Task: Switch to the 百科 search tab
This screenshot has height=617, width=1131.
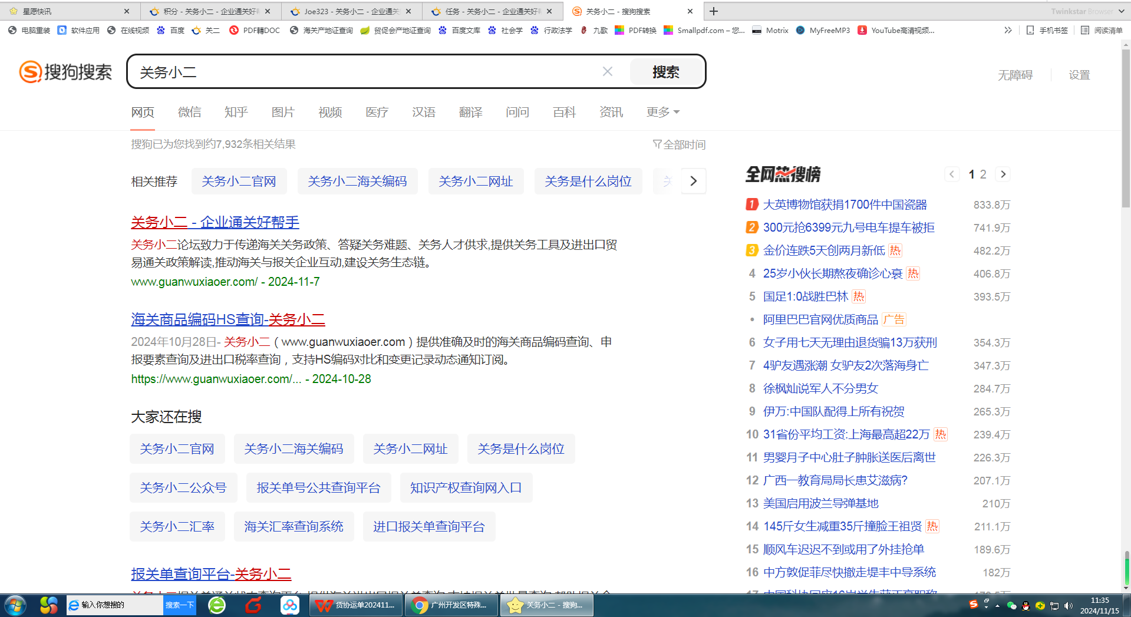Action: (x=564, y=112)
